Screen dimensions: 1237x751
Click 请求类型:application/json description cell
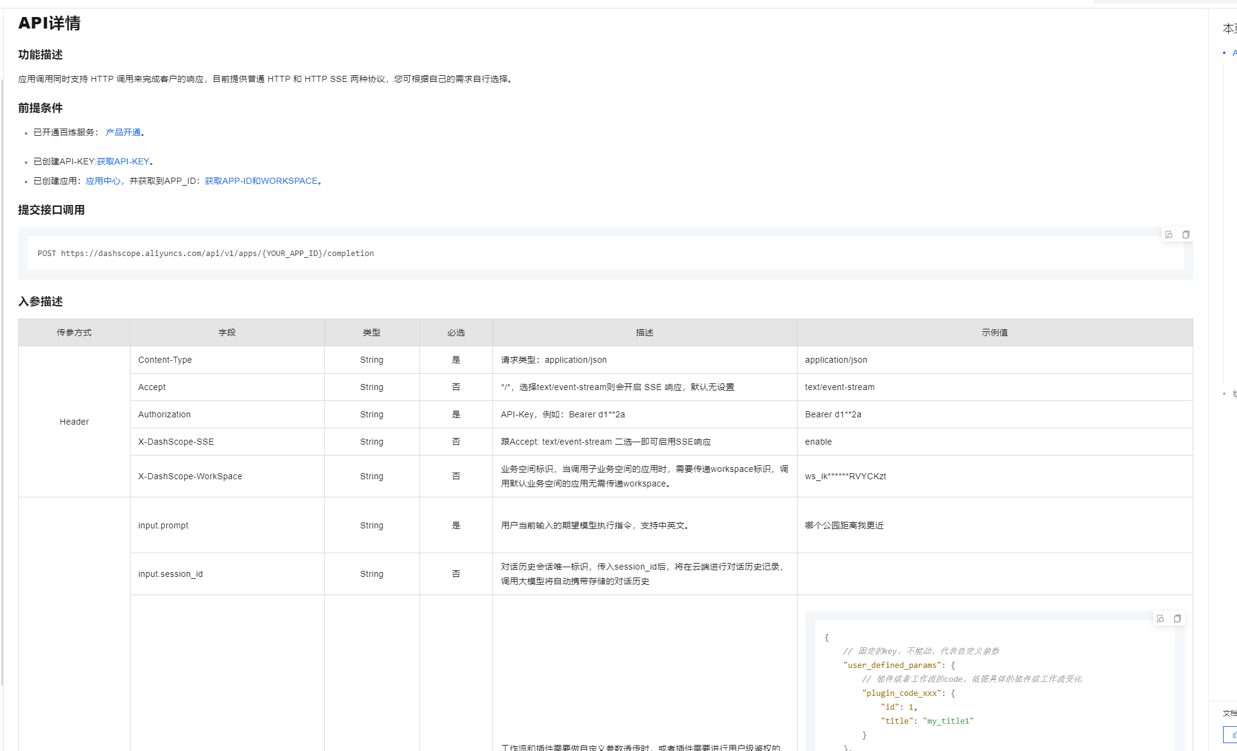point(645,360)
